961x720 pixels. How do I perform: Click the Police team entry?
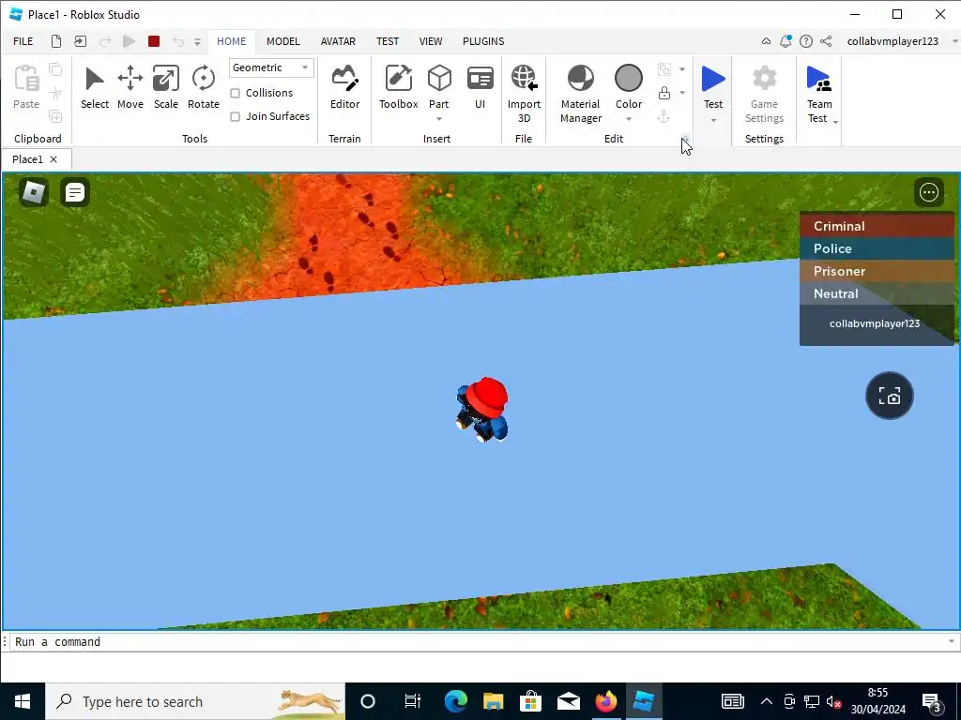[x=877, y=248]
